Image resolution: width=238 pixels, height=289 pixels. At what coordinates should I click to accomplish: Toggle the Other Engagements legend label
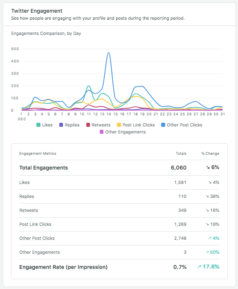[126, 132]
